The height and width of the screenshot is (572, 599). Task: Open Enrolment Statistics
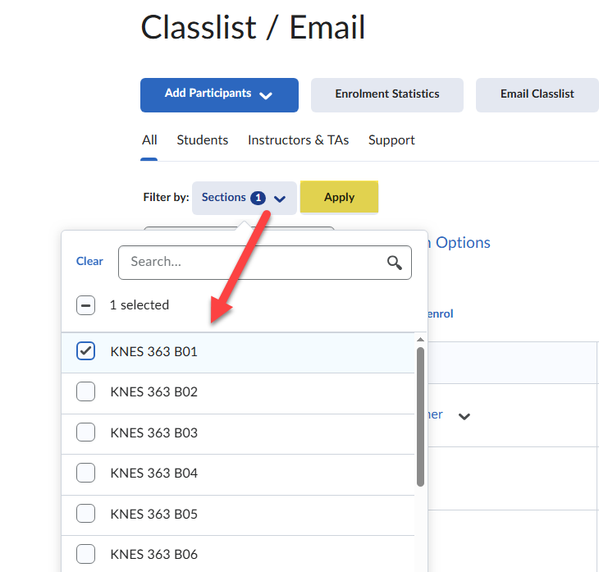[x=386, y=94]
